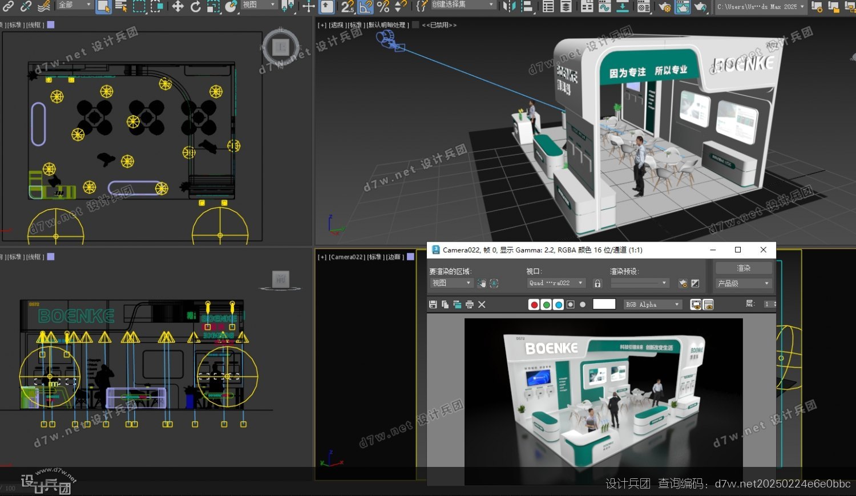Screen dimensions: 856x496
Task: Copy the rendered image to clipboard
Action: (x=445, y=304)
